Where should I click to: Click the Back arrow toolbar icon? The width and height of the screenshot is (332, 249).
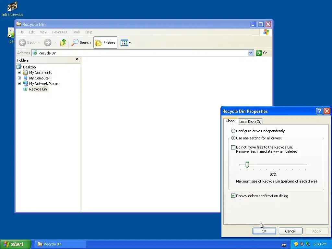click(x=22, y=42)
